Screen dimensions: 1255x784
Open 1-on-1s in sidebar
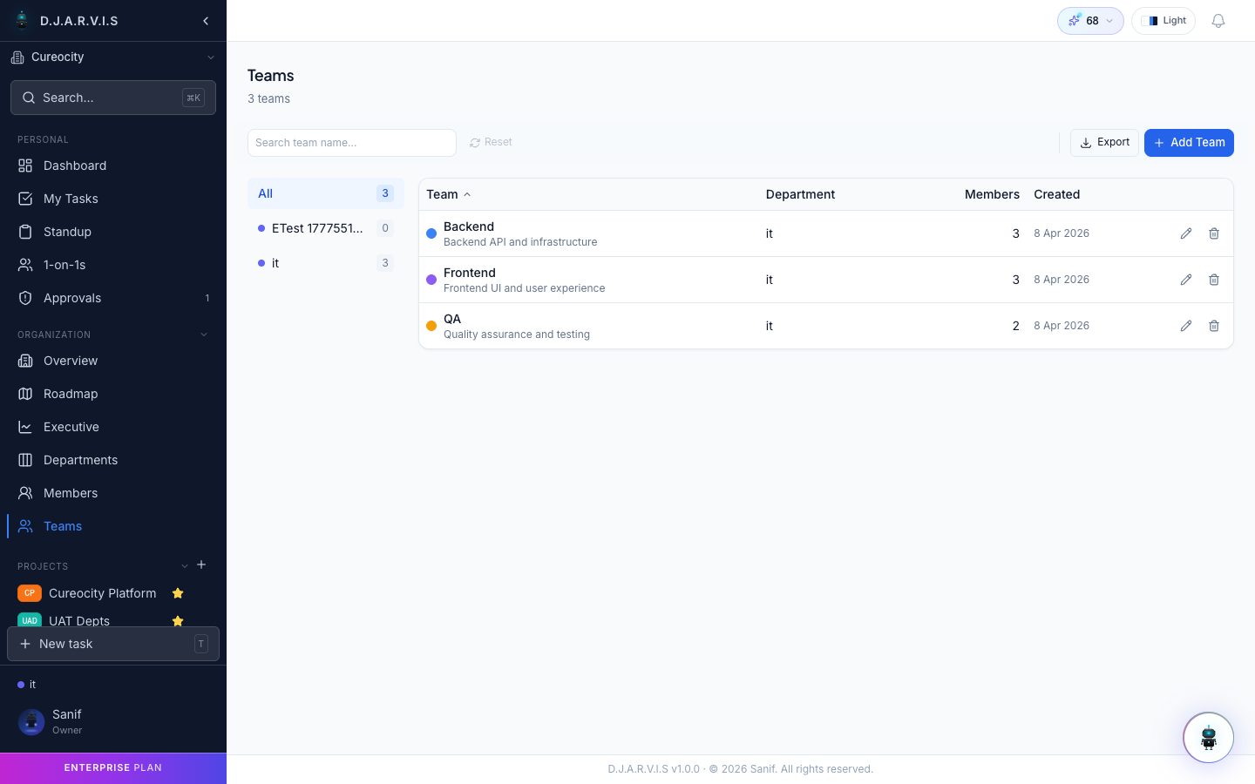click(113, 265)
